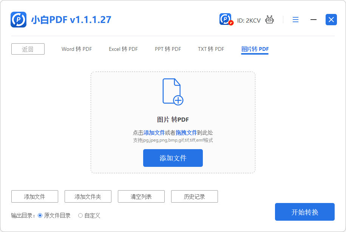Click the bottom 添加文件 outlined button
This screenshot has width=346, height=232.
(35, 196)
